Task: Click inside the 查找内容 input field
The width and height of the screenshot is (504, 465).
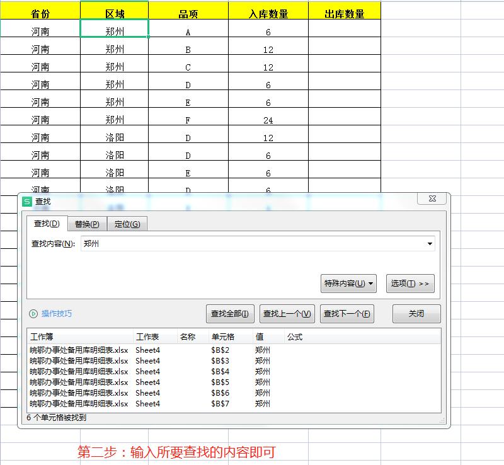Action: 252,243
